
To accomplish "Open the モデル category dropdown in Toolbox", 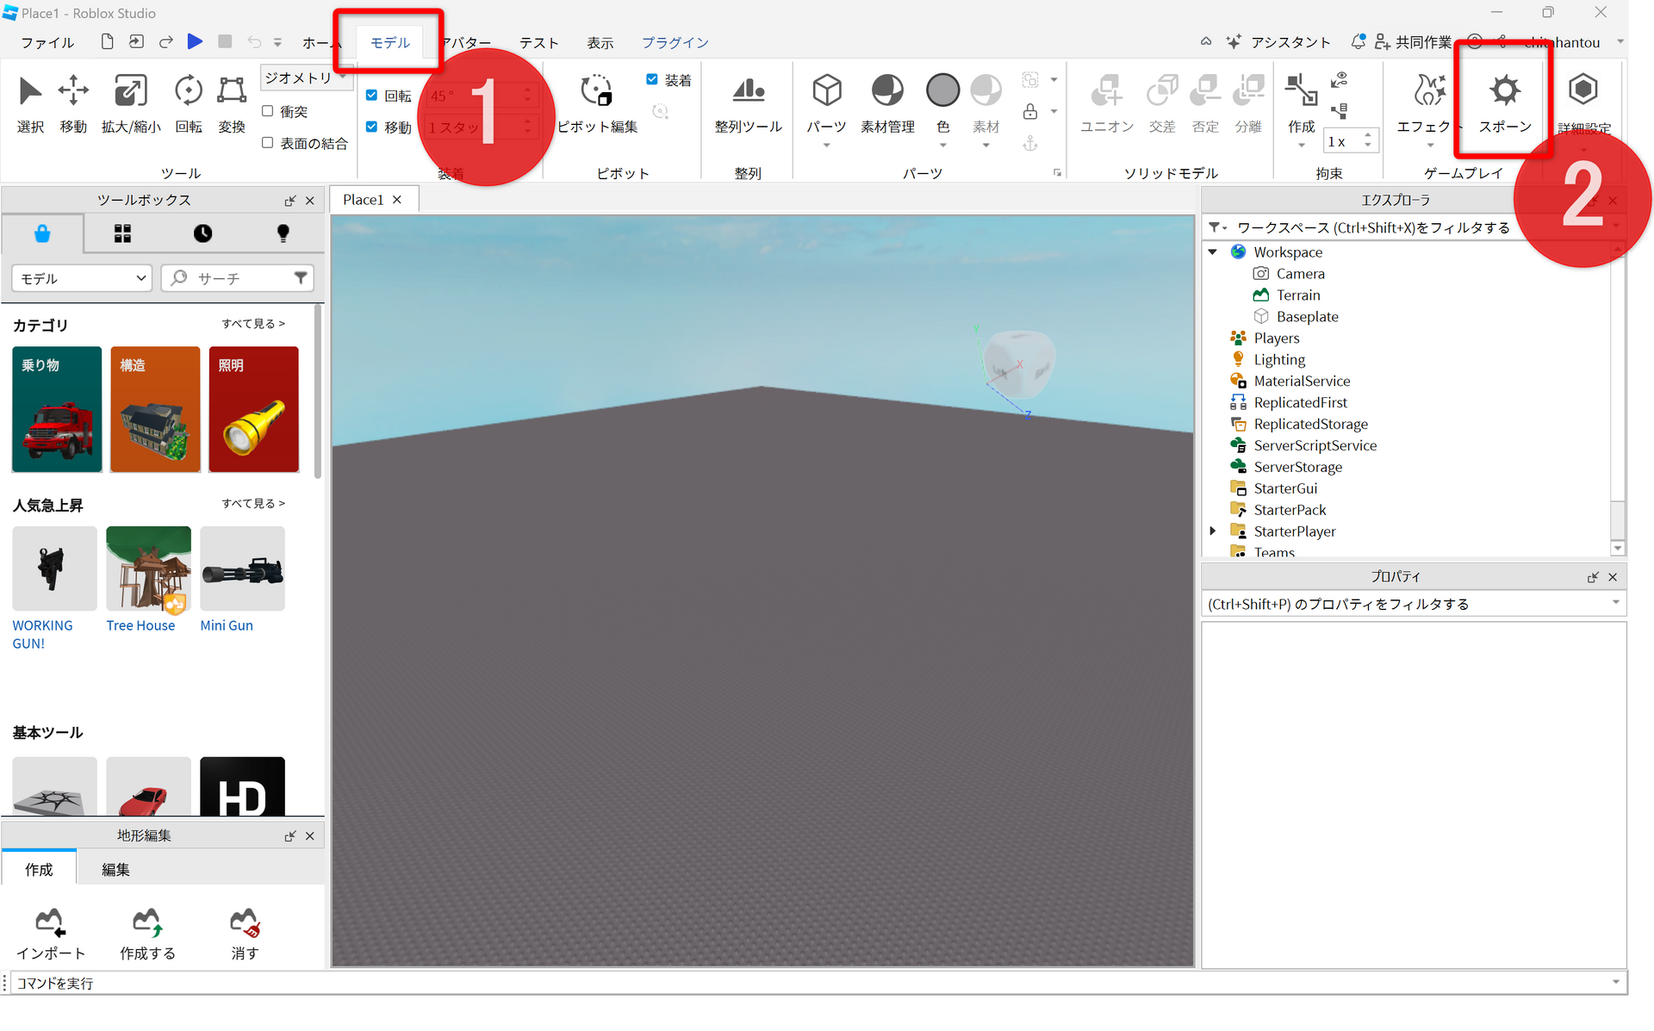I will tap(82, 278).
